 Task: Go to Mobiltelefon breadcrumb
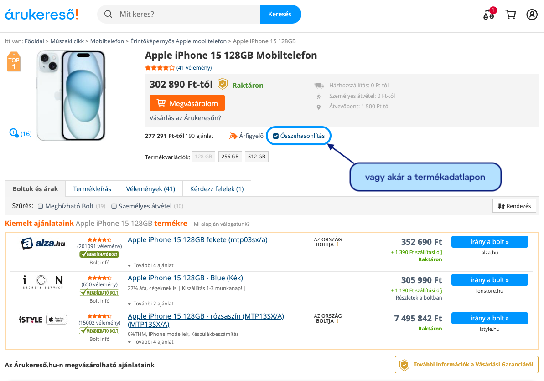point(107,41)
